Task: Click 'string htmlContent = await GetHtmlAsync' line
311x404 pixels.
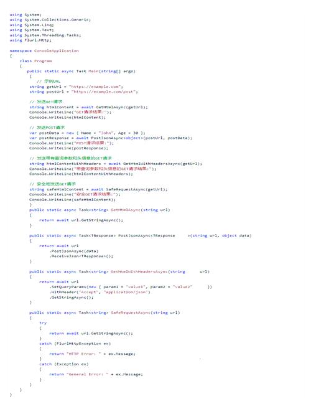Action: coord(88,107)
